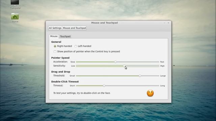This screenshot has height=121, width=216.
Task: Select the Left-handed radio button
Action: click(76, 46)
